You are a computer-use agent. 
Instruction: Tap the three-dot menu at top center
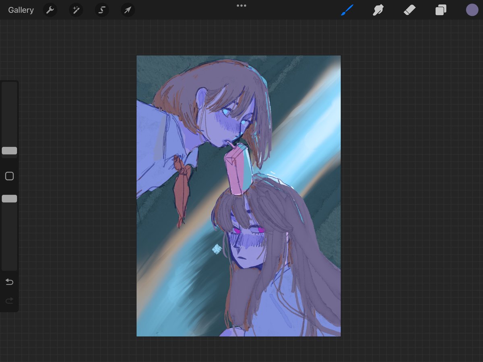pyautogui.click(x=241, y=6)
